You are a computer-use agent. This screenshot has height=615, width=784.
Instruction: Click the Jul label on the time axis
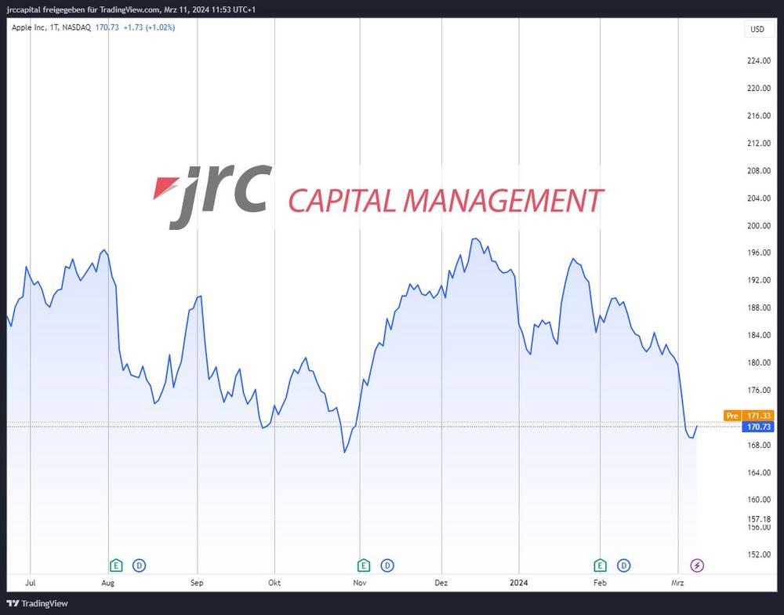point(31,583)
